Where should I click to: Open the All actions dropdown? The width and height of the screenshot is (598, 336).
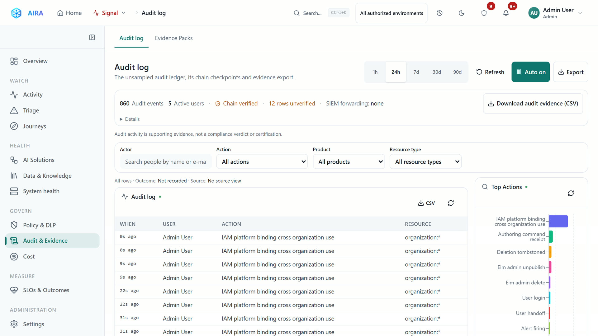pyautogui.click(x=262, y=162)
